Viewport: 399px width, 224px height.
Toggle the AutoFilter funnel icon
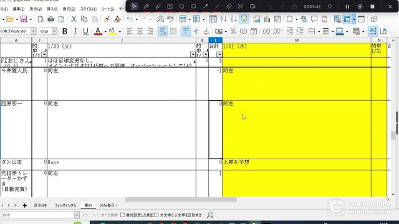(x=244, y=19)
